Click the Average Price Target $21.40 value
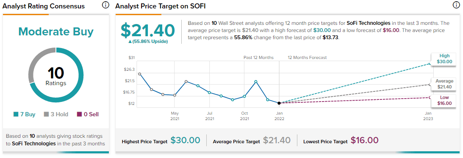 point(277,140)
